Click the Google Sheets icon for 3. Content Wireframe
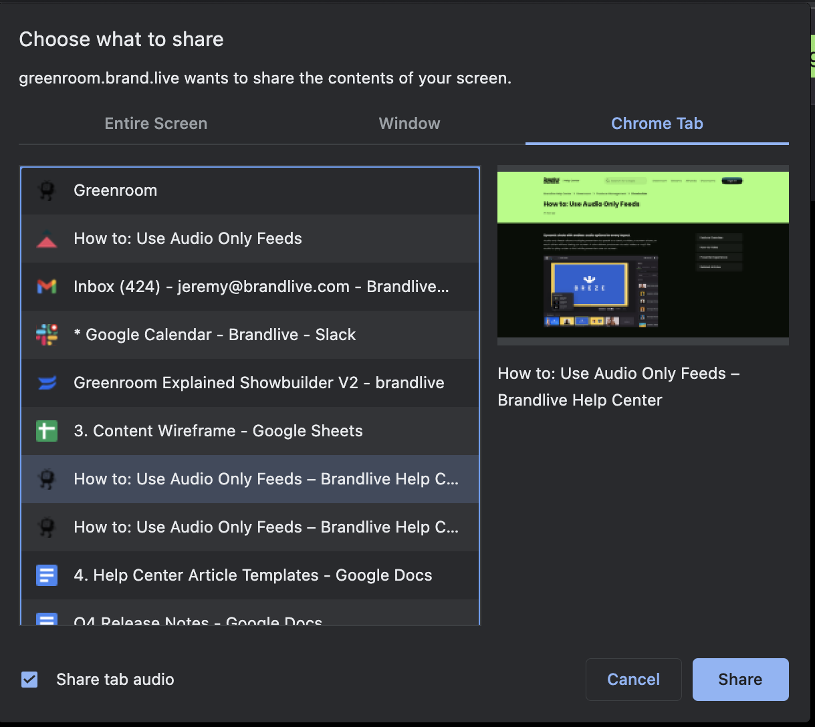Image resolution: width=815 pixels, height=727 pixels. [46, 431]
